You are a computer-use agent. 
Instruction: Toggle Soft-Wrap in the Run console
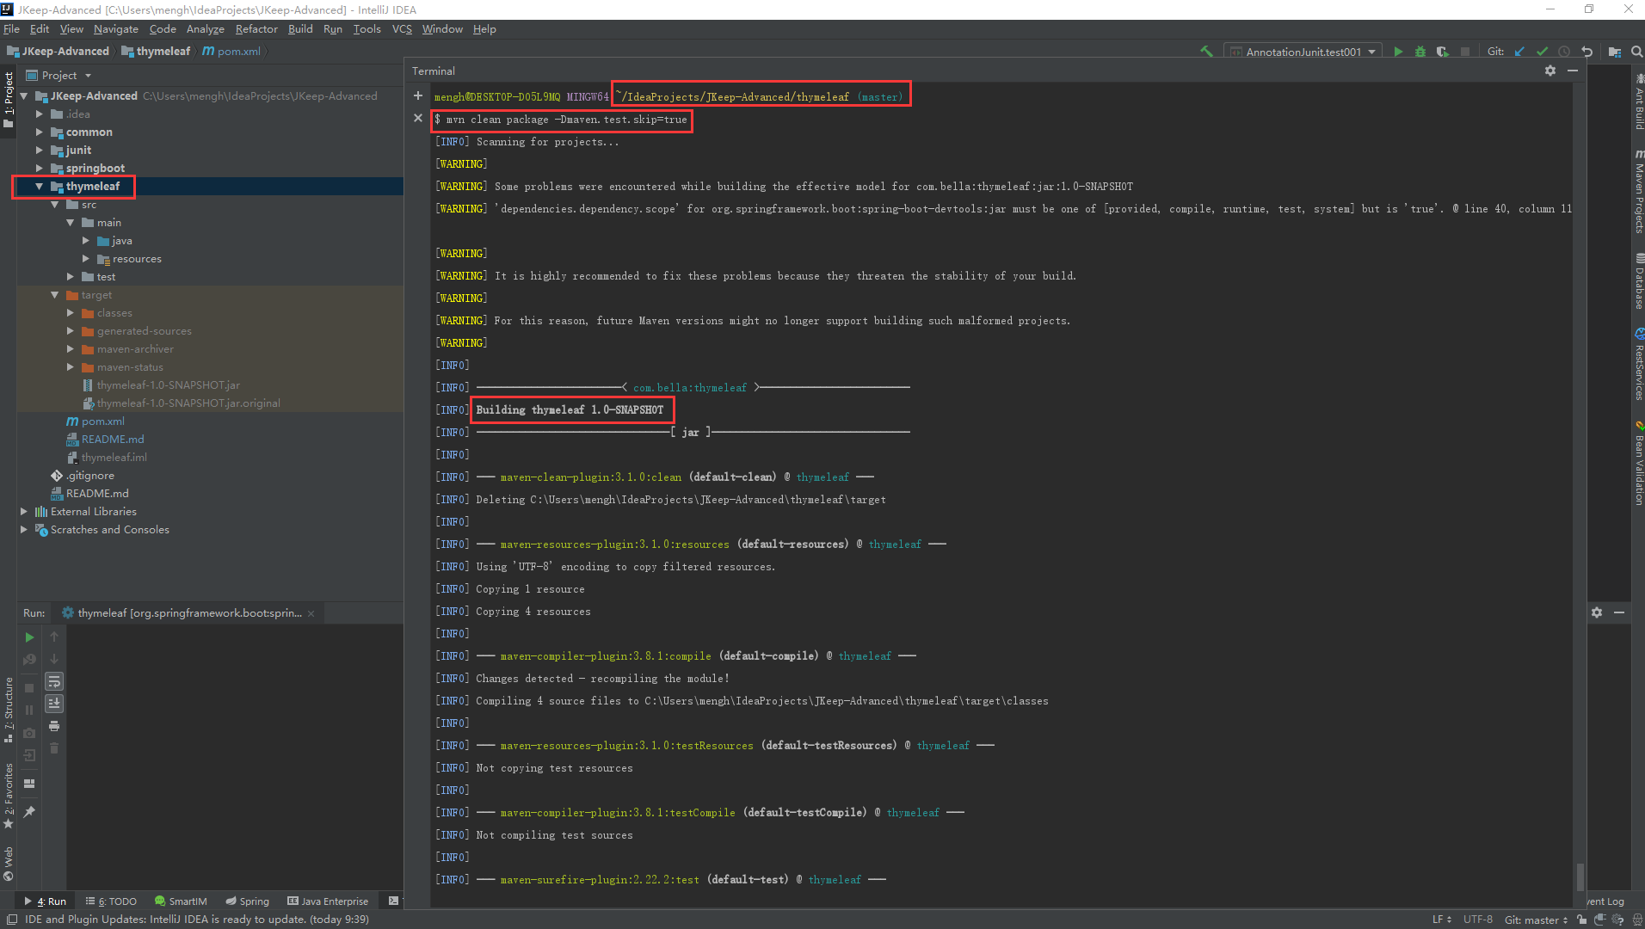pos(54,681)
